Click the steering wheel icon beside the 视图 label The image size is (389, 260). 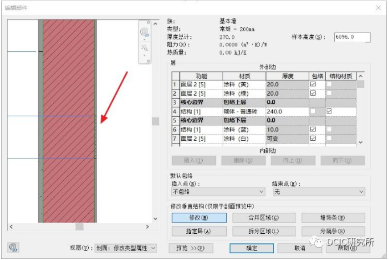tap(13, 247)
